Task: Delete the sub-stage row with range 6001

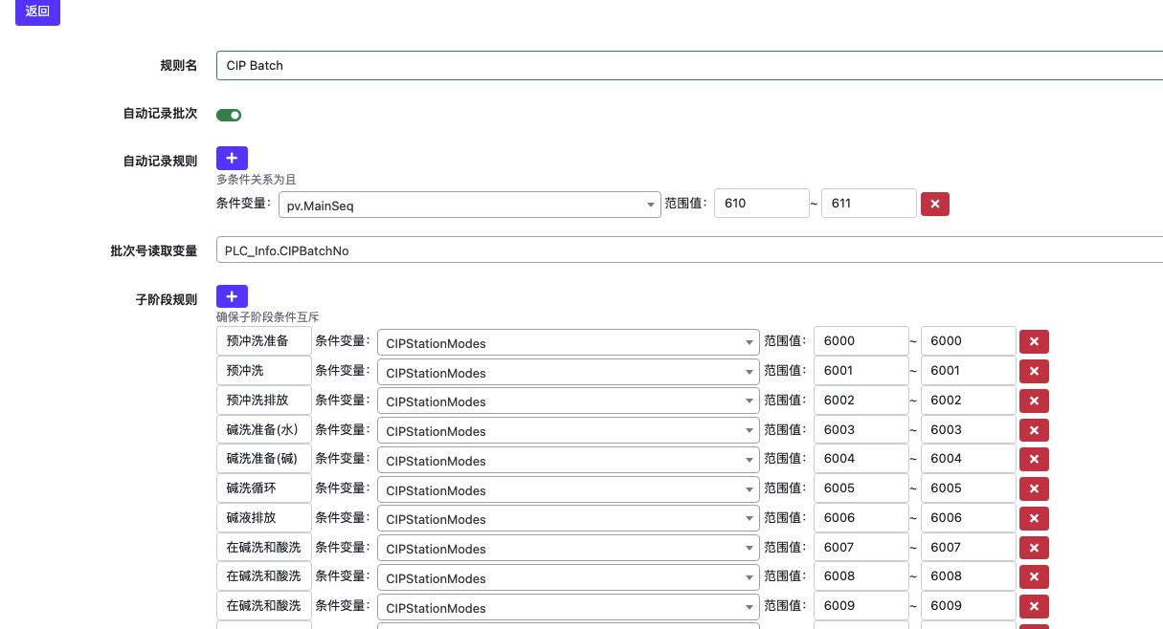Action: click(1034, 371)
